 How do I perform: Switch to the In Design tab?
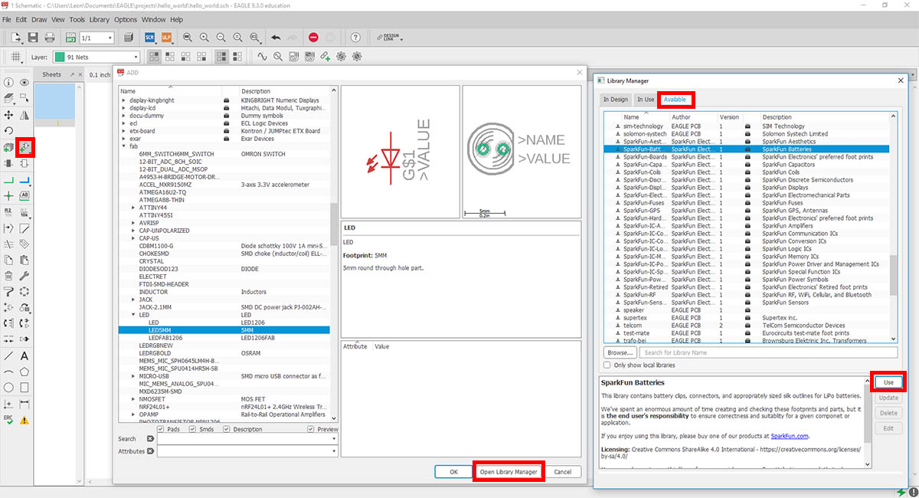pyautogui.click(x=615, y=100)
